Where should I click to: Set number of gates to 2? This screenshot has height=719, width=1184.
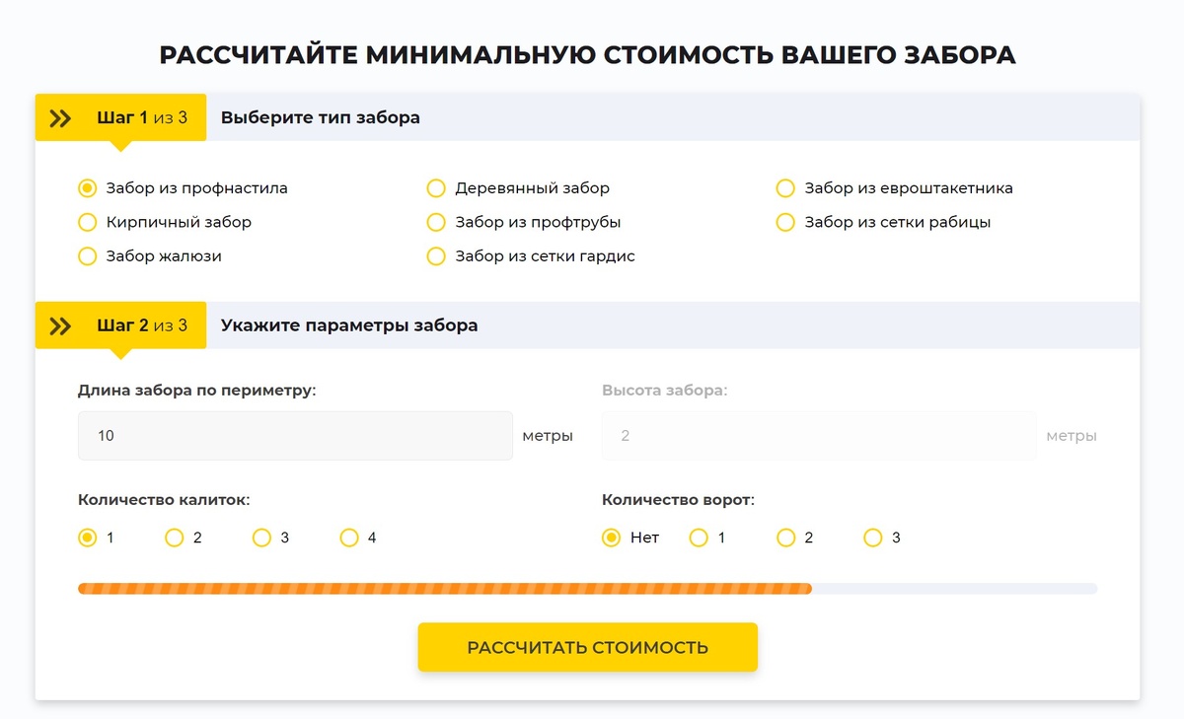[785, 538]
